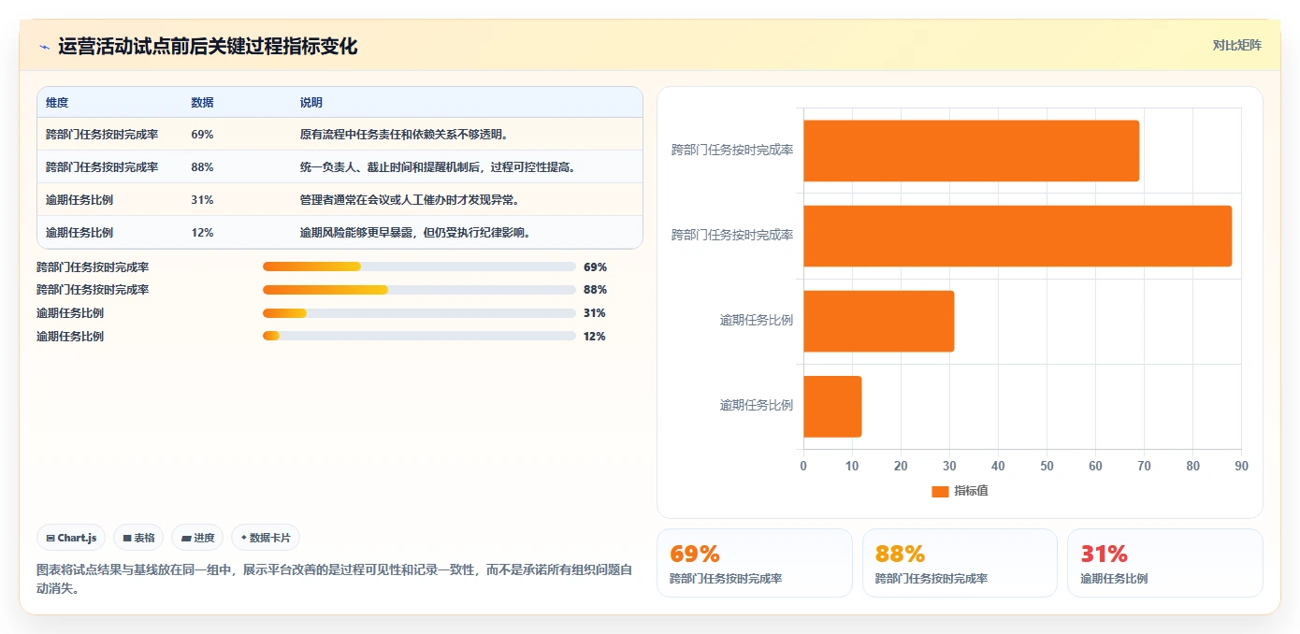The height and width of the screenshot is (634, 1300).
Task: Click the chart bar reaching 69
Action: tap(971, 151)
